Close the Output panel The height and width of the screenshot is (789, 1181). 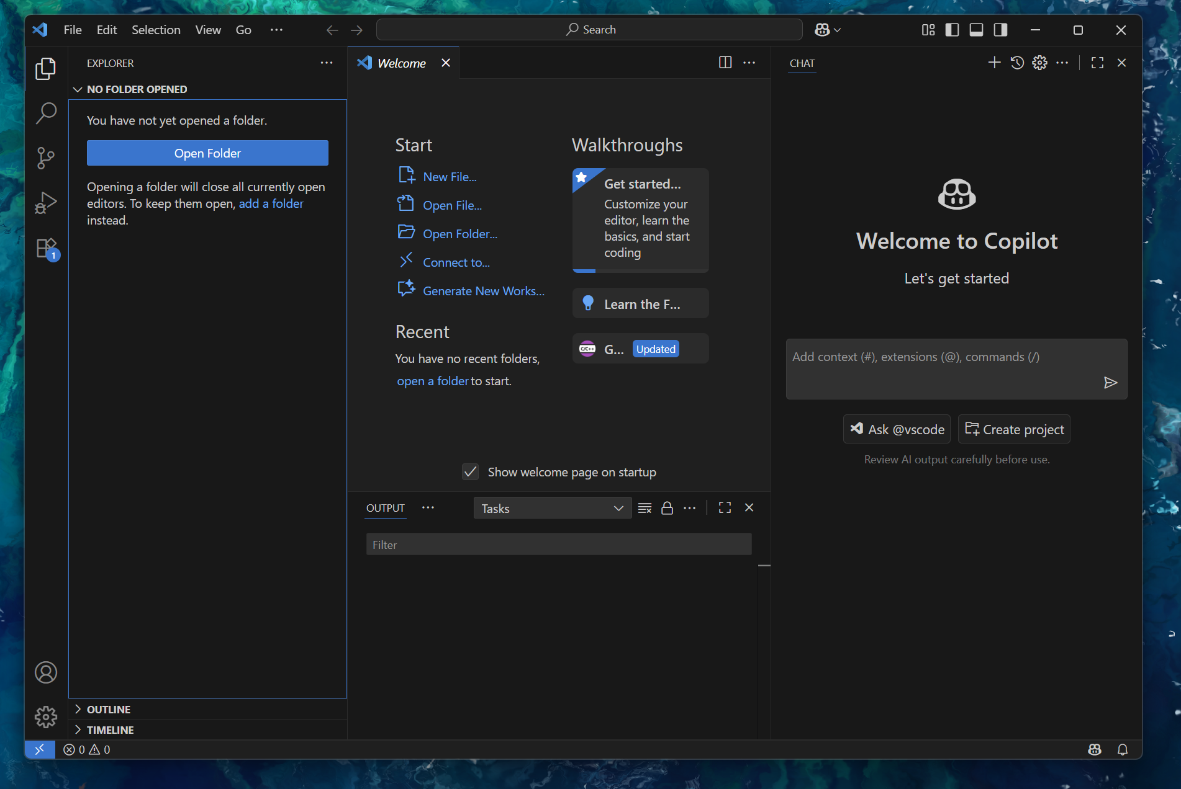pos(749,508)
